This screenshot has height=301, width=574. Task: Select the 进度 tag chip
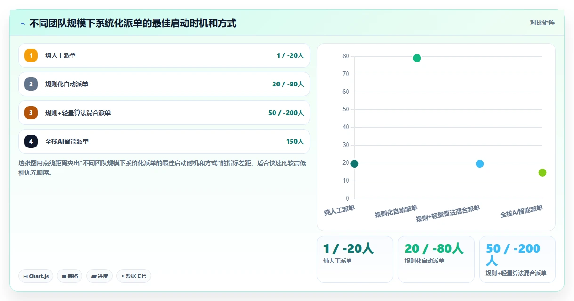99,276
